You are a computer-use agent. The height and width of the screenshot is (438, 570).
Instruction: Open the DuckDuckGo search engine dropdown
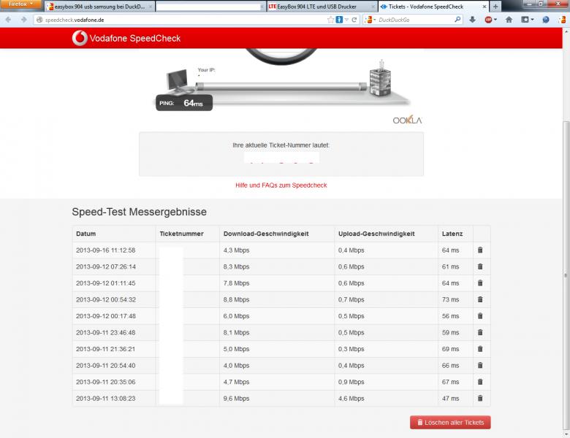point(370,20)
